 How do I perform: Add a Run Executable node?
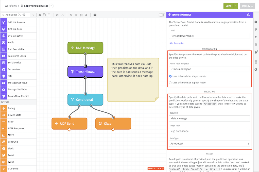(x=18, y=49)
